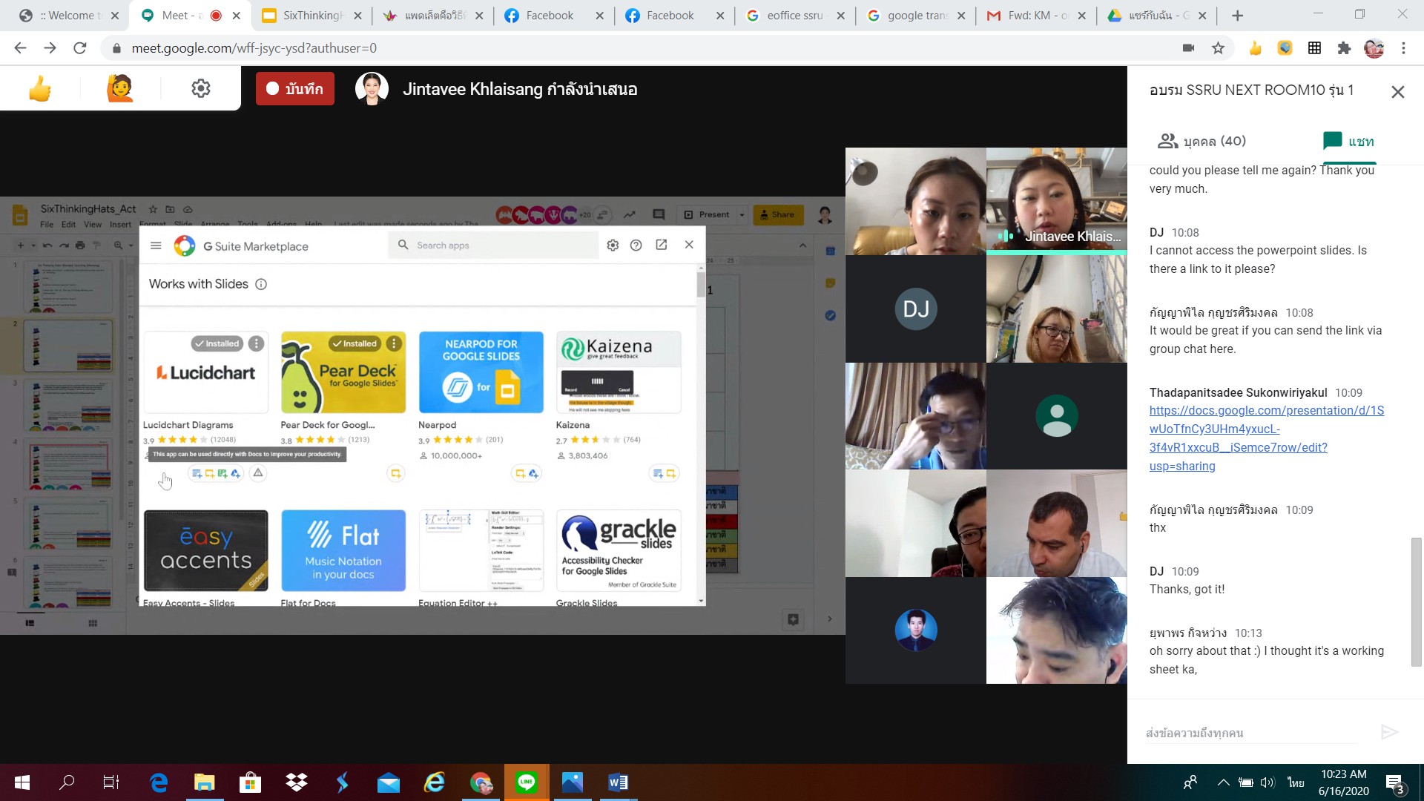This screenshot has width=1424, height=801.
Task: Open Marketplace in new window icon
Action: point(662,245)
